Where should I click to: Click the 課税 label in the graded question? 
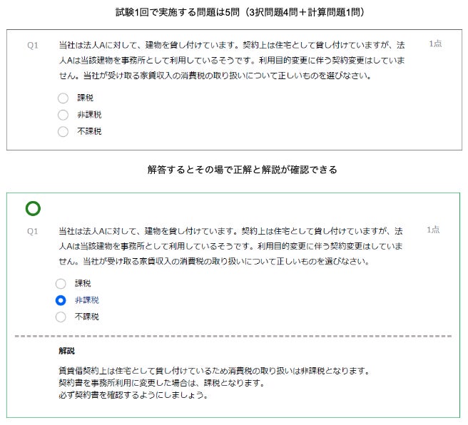pos(83,283)
